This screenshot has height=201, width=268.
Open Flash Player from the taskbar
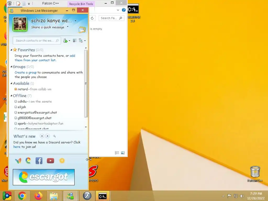[x=87, y=196]
